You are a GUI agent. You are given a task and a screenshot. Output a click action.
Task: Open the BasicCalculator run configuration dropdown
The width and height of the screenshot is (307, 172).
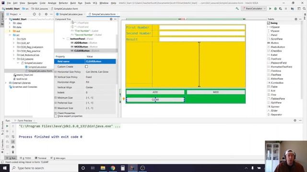point(254,9)
